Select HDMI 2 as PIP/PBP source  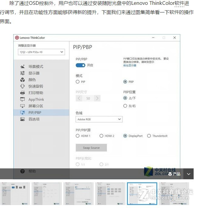(x=101, y=136)
